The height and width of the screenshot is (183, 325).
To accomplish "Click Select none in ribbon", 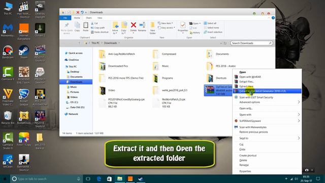I will coord(211,27).
